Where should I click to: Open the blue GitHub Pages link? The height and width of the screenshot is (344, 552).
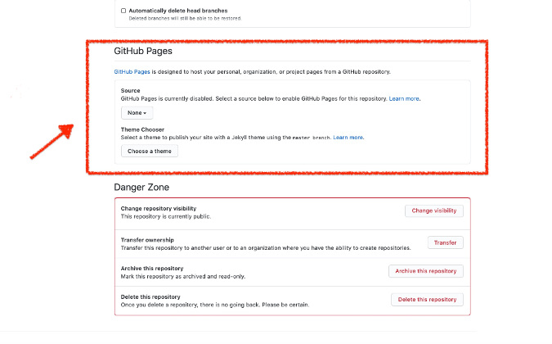coord(131,72)
